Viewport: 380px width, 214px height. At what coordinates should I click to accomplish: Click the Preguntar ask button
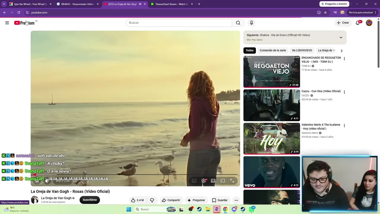(x=196, y=200)
